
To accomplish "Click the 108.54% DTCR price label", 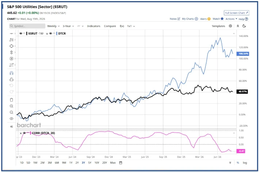I will (243, 54).
